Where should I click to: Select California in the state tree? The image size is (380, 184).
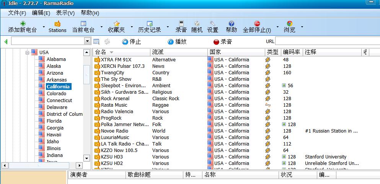58,86
